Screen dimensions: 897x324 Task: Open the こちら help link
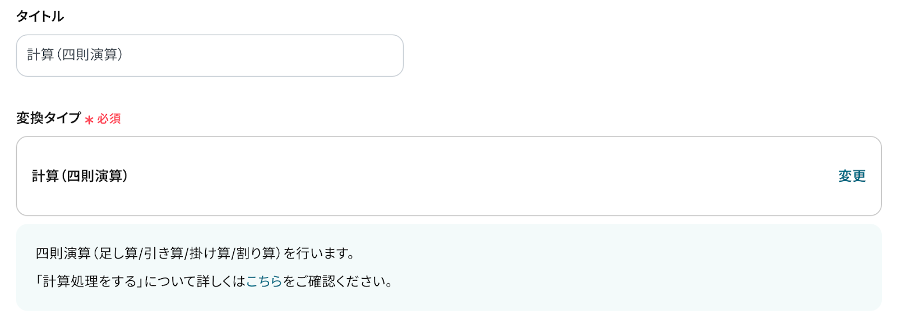click(x=264, y=281)
